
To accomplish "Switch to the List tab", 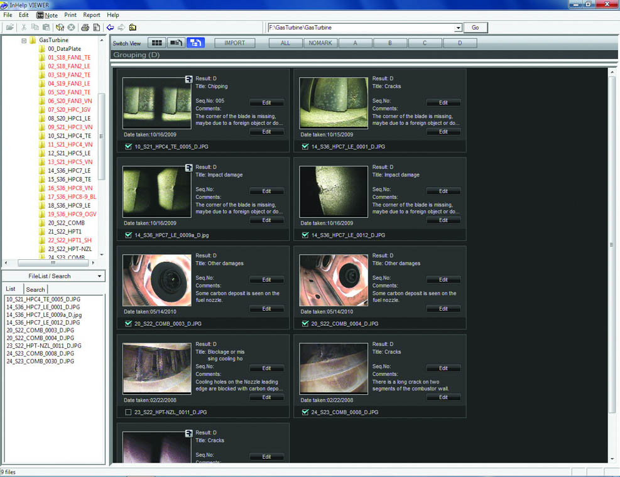I will (11, 289).
